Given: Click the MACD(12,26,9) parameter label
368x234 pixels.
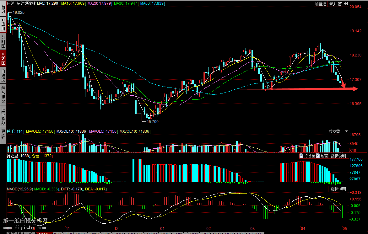Looking at the screenshot, I should tap(19, 189).
